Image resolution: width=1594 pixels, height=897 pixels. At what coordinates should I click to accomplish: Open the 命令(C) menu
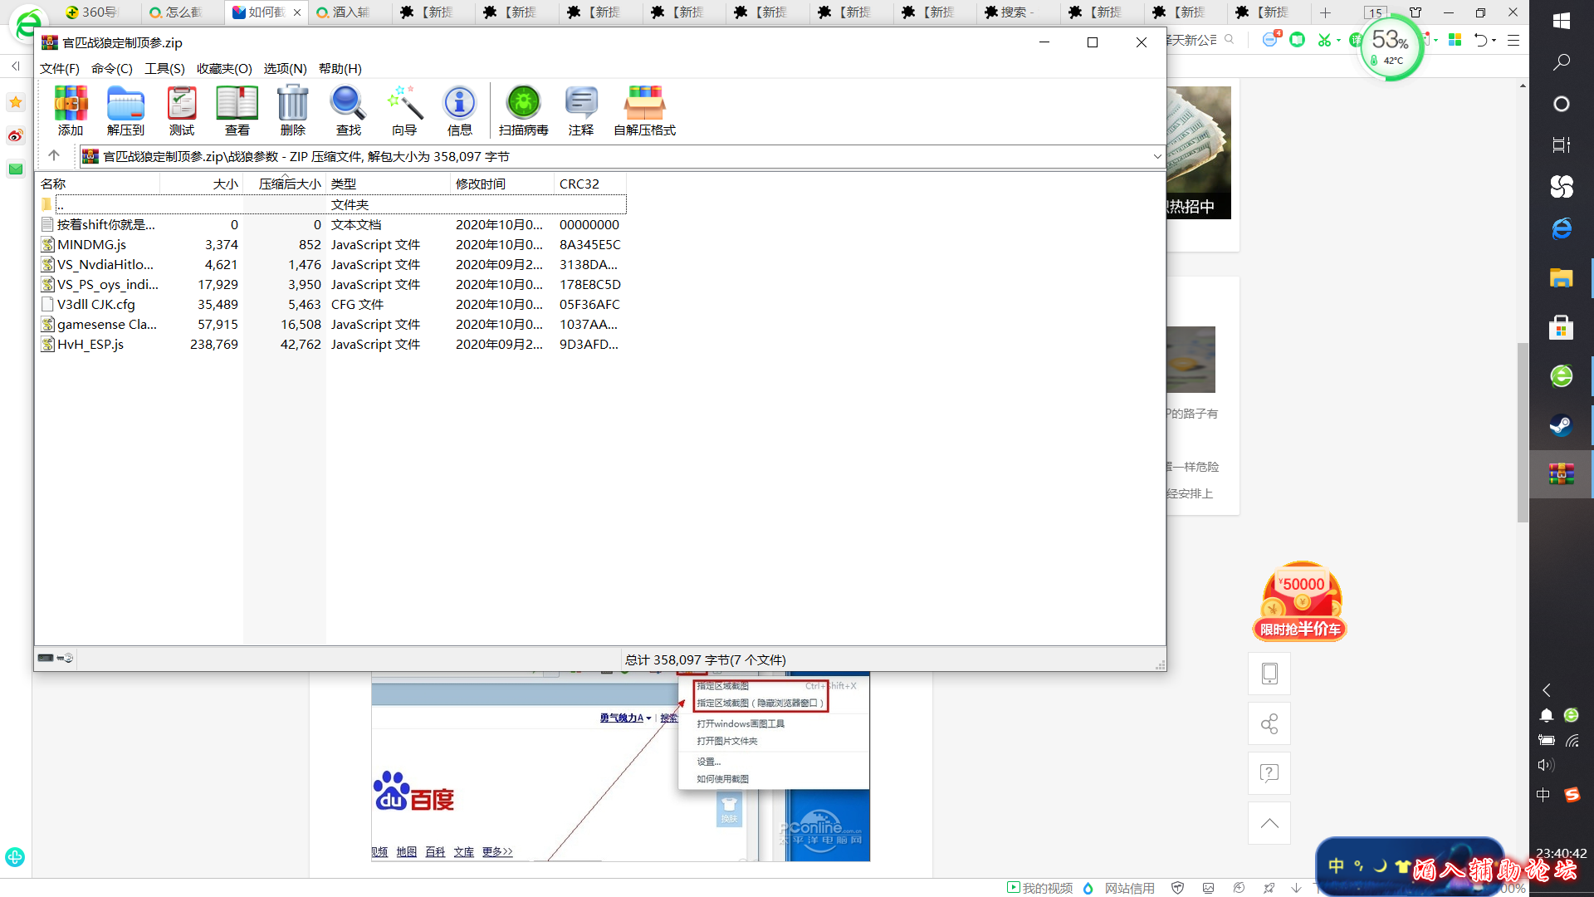pyautogui.click(x=112, y=69)
